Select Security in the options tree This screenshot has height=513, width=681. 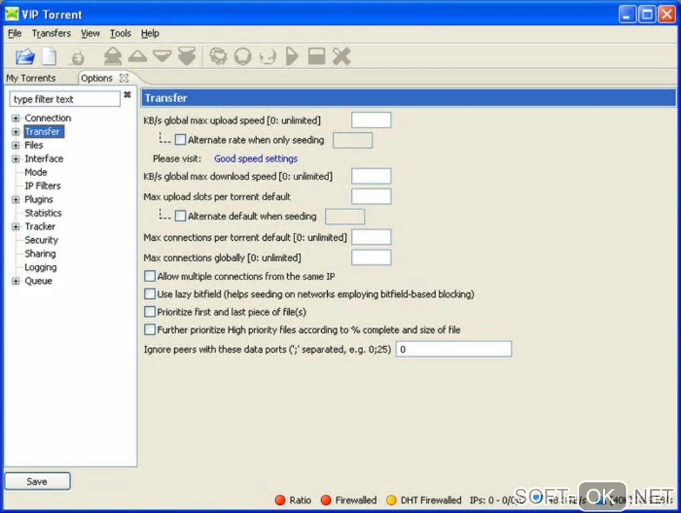click(41, 240)
